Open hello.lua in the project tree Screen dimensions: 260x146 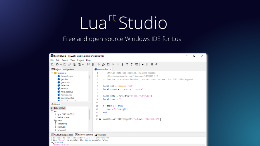(65, 86)
